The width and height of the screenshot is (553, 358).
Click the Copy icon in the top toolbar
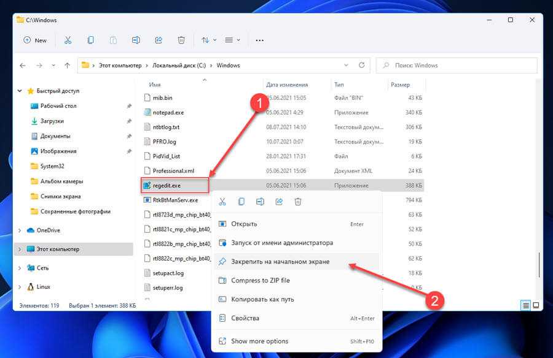pos(90,40)
